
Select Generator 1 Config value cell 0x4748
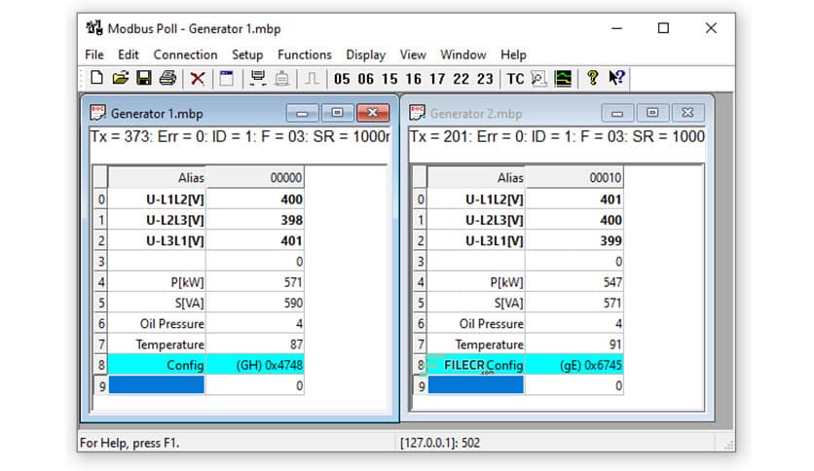pos(256,366)
